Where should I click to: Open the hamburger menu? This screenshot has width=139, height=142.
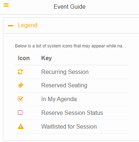[6, 5]
